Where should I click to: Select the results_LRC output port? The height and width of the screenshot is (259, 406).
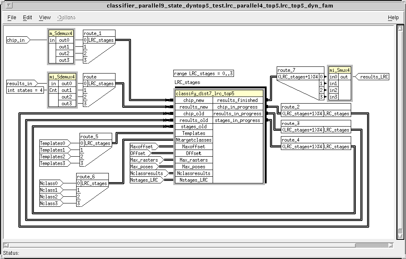pos(374,77)
